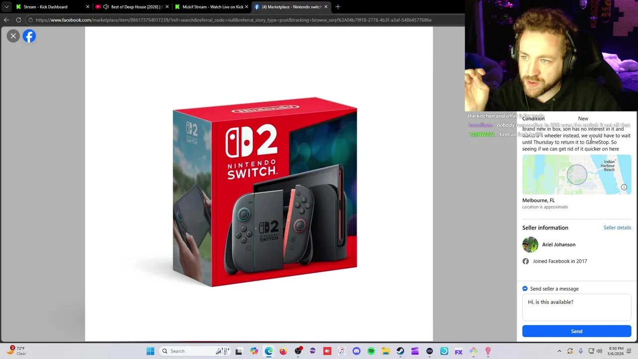This screenshot has height=359, width=638.
Task: Switch to Mizkif Stream Kick tab
Action: [212, 7]
